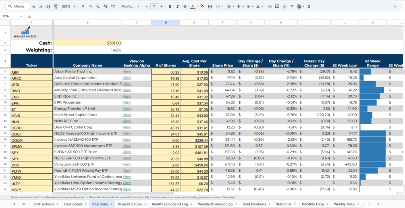Toggle strikethrough formatting
This screenshot has height=208, width=405.
pos(185,6)
